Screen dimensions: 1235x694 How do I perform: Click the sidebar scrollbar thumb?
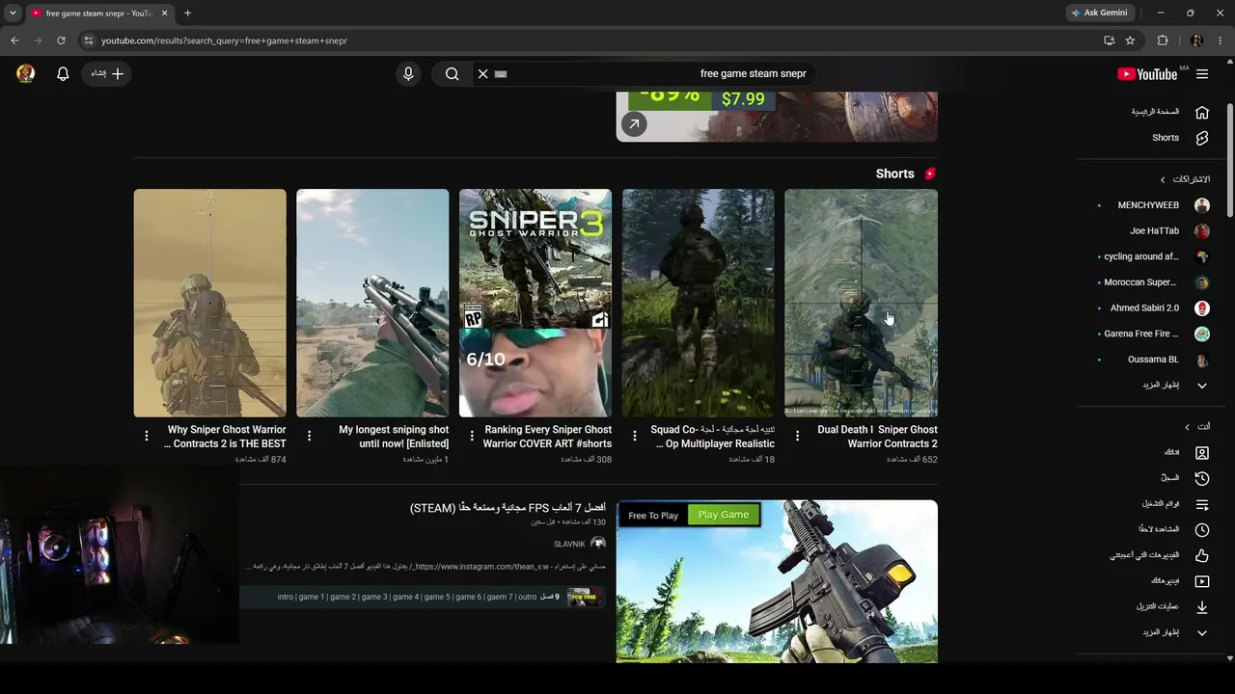(x=1229, y=161)
